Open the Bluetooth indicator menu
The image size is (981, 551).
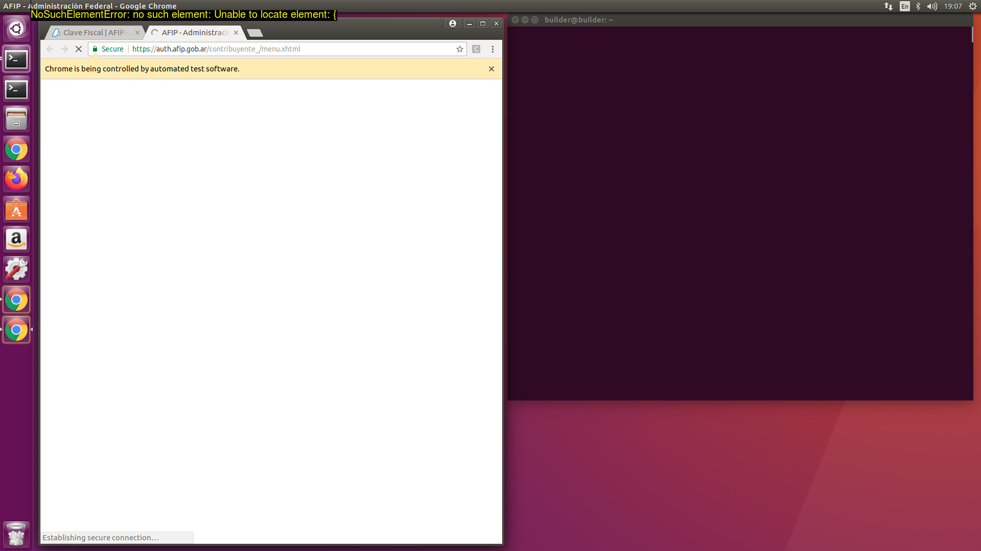918,6
